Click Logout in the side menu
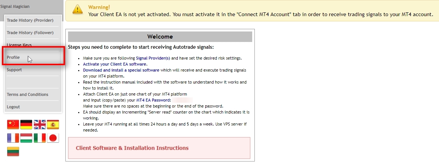 (x=14, y=107)
